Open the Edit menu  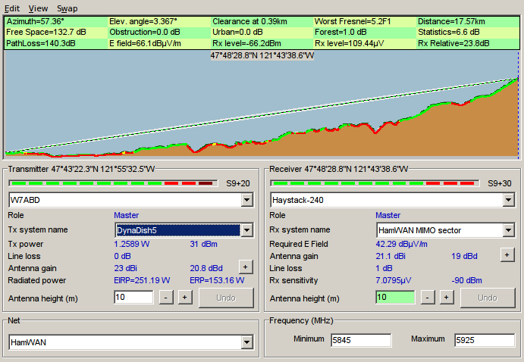pos(12,8)
